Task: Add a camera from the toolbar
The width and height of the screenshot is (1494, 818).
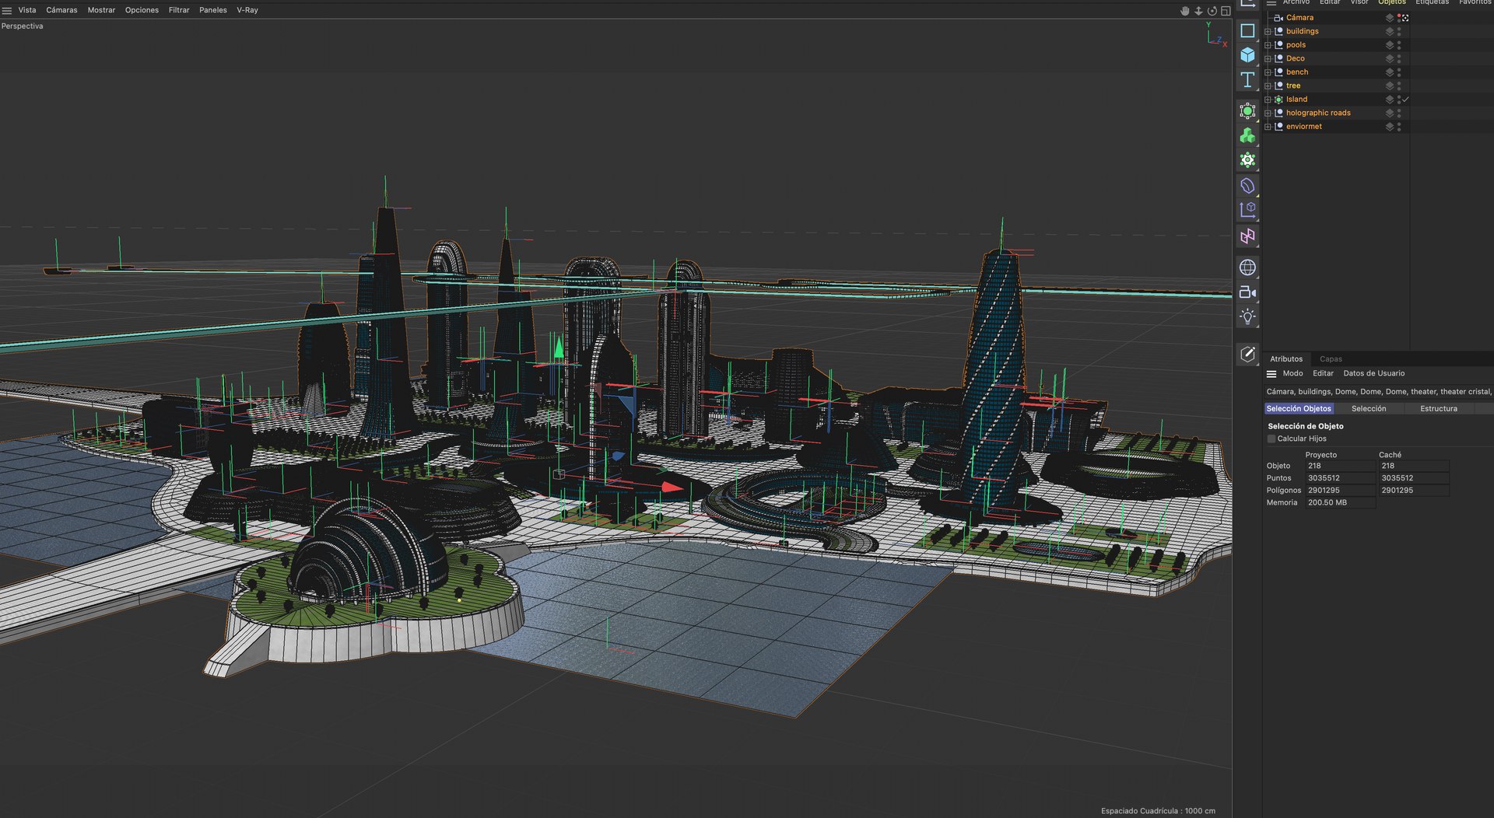Action: coord(1247,292)
